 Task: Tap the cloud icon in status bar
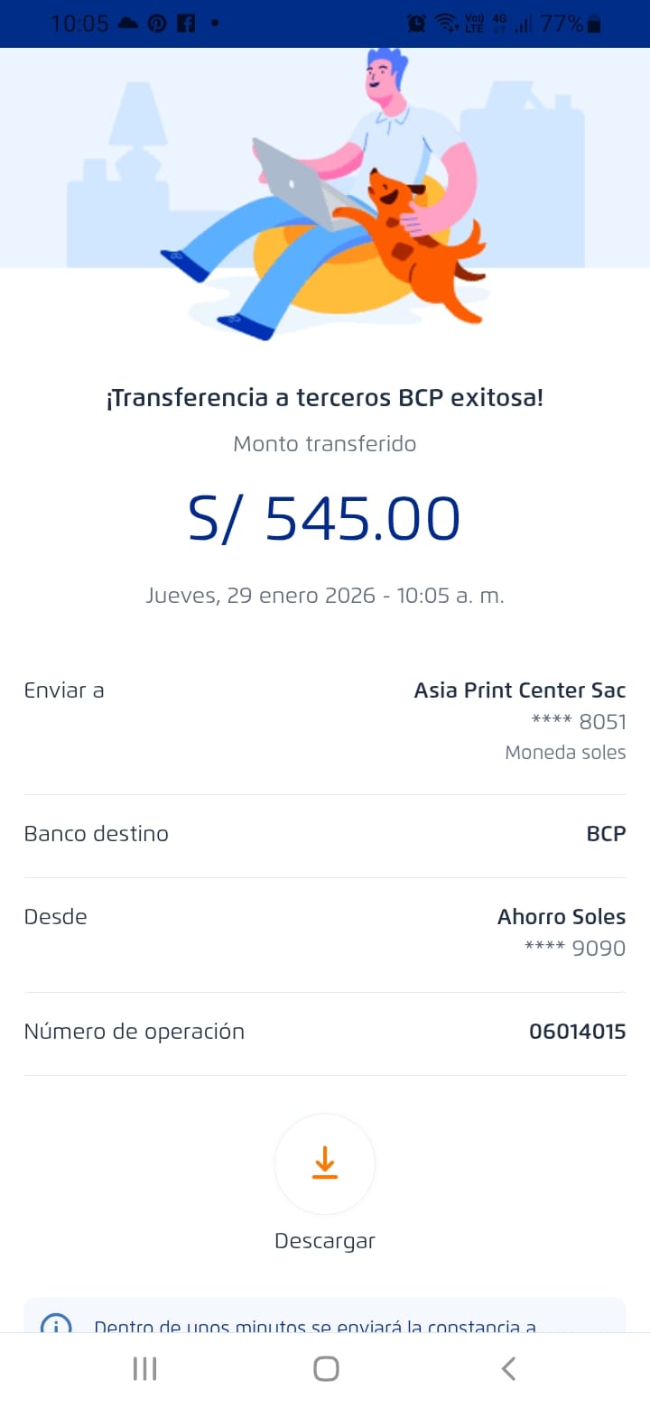pos(128,23)
